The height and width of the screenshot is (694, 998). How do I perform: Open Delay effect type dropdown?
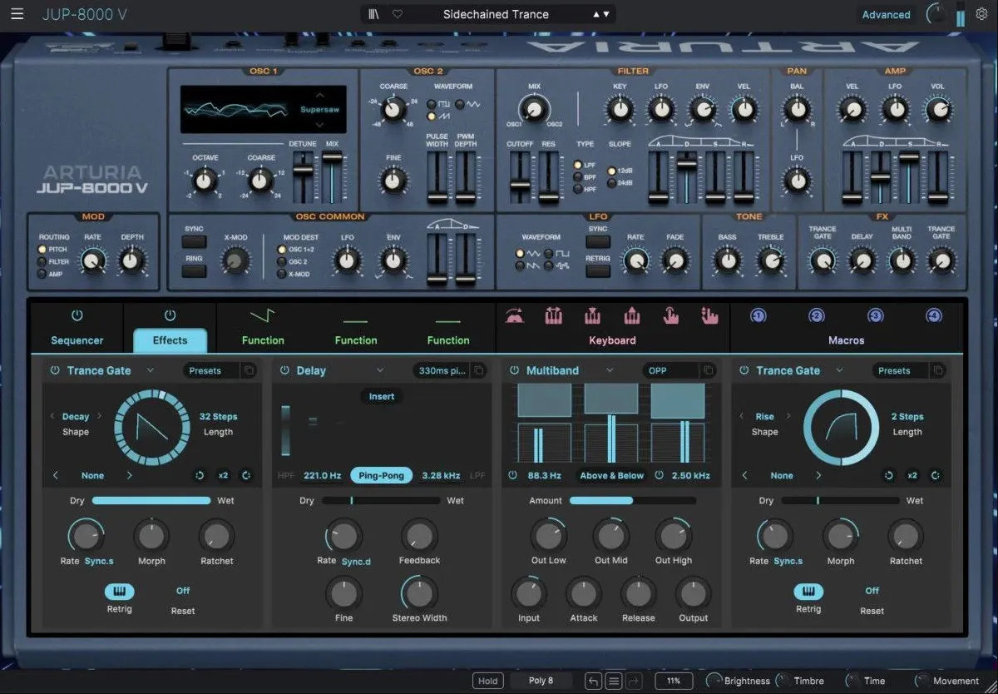coord(379,370)
